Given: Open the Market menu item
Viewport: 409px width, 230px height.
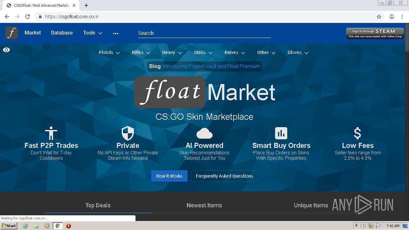Looking at the screenshot, I should (x=33, y=33).
